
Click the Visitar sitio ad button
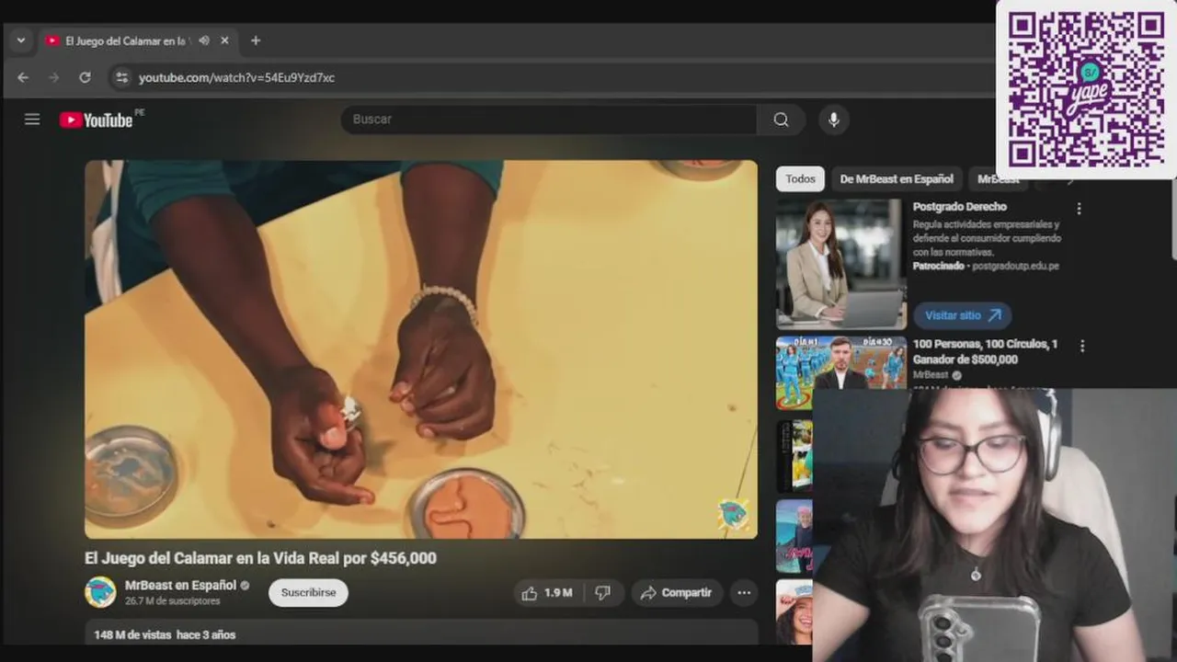963,315
